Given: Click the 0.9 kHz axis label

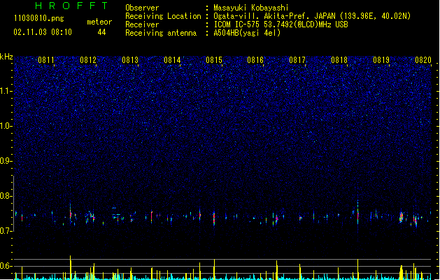Looking at the screenshot, I should click(x=6, y=161).
